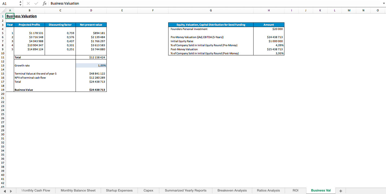Click the fx insert function icon
This screenshot has width=386, height=194.
click(45, 3)
